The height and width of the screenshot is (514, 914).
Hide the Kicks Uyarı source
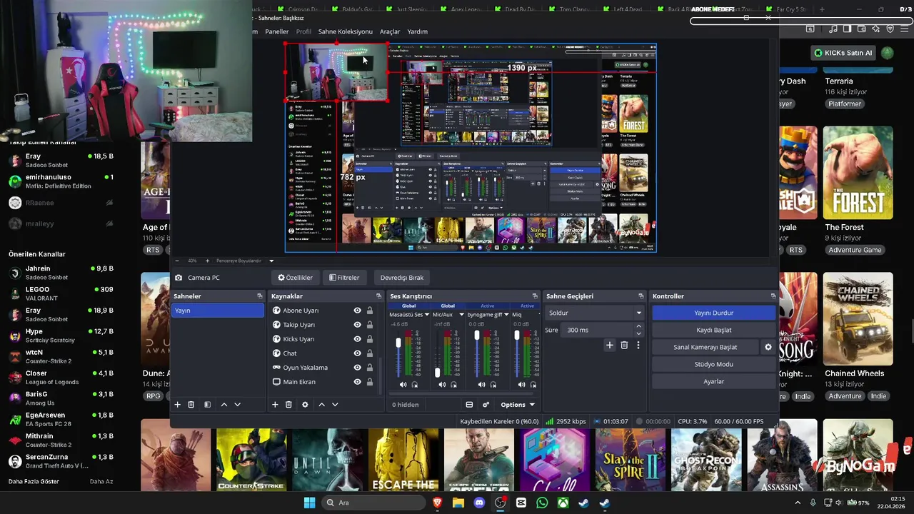(x=357, y=339)
